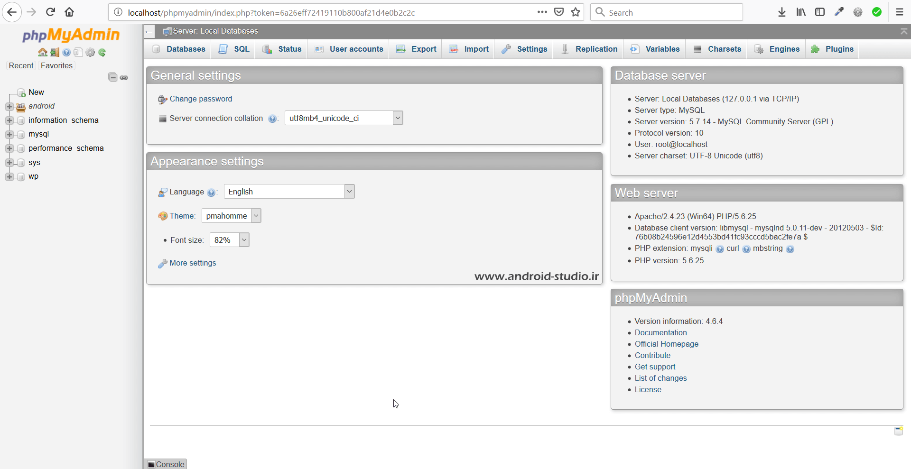
Task: Open navigation panel settings gear icon
Action: click(90, 52)
